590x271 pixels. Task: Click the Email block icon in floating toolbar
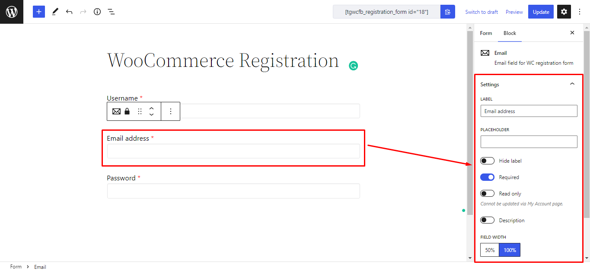pos(116,111)
